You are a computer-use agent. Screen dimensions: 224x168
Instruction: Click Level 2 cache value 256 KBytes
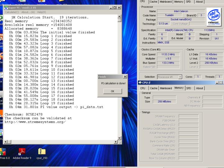(x=211, y=63)
